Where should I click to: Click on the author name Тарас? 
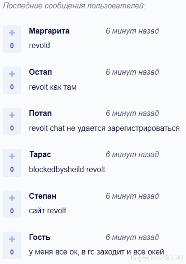(x=40, y=154)
